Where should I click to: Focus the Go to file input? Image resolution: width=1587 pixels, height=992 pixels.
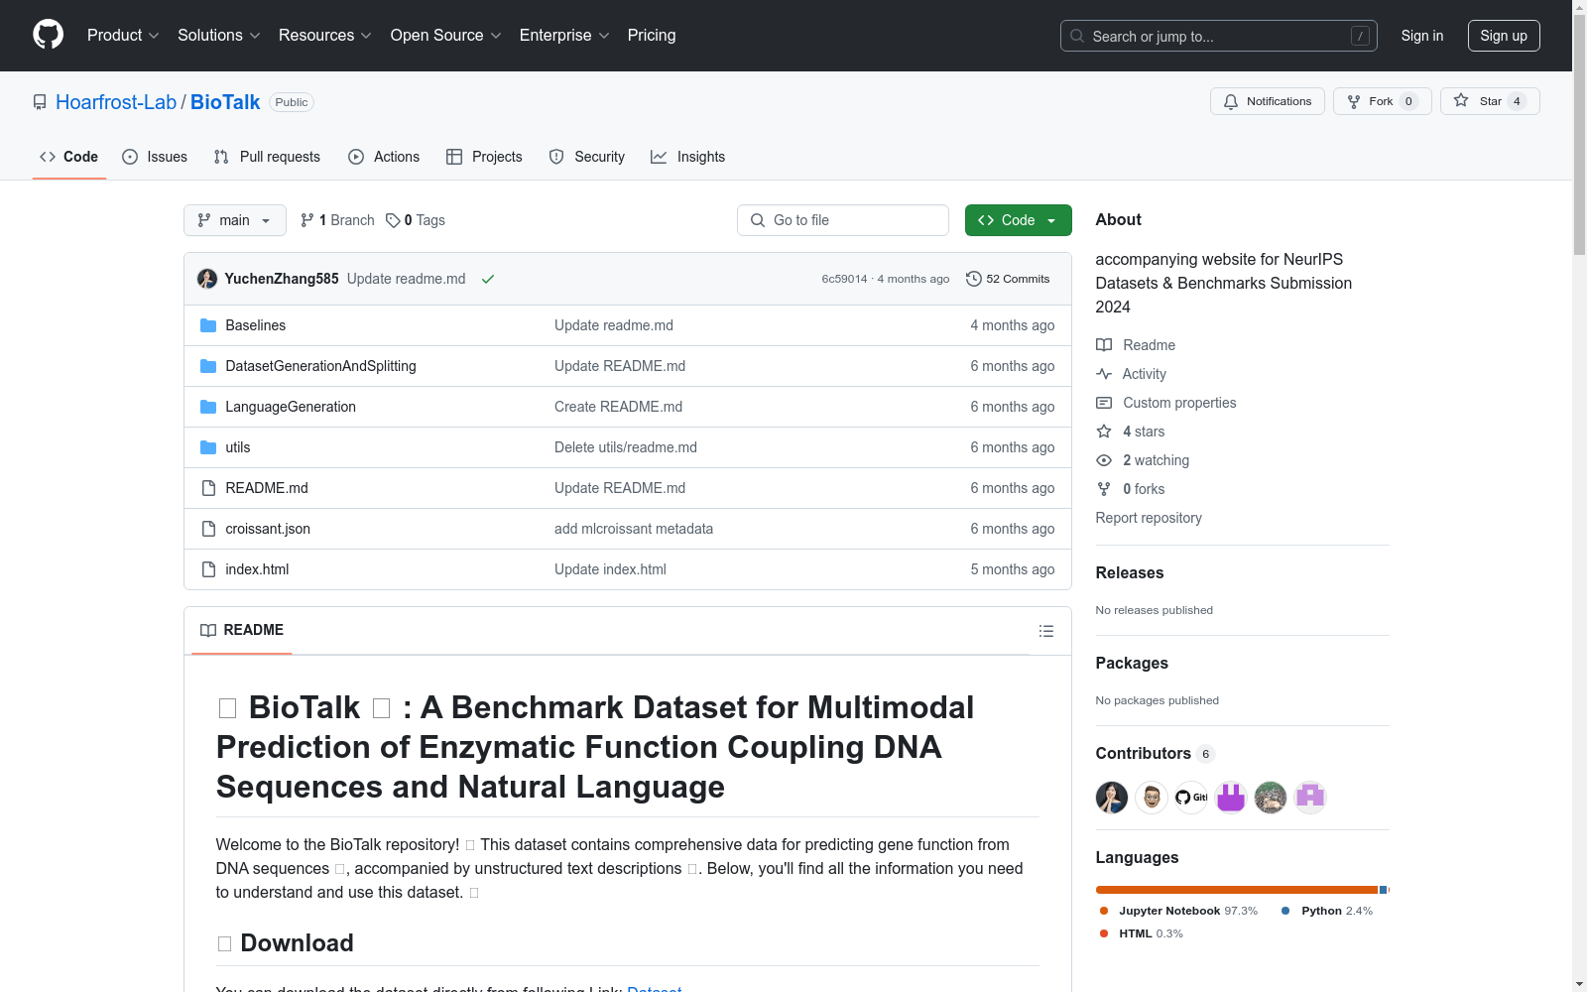point(843,220)
